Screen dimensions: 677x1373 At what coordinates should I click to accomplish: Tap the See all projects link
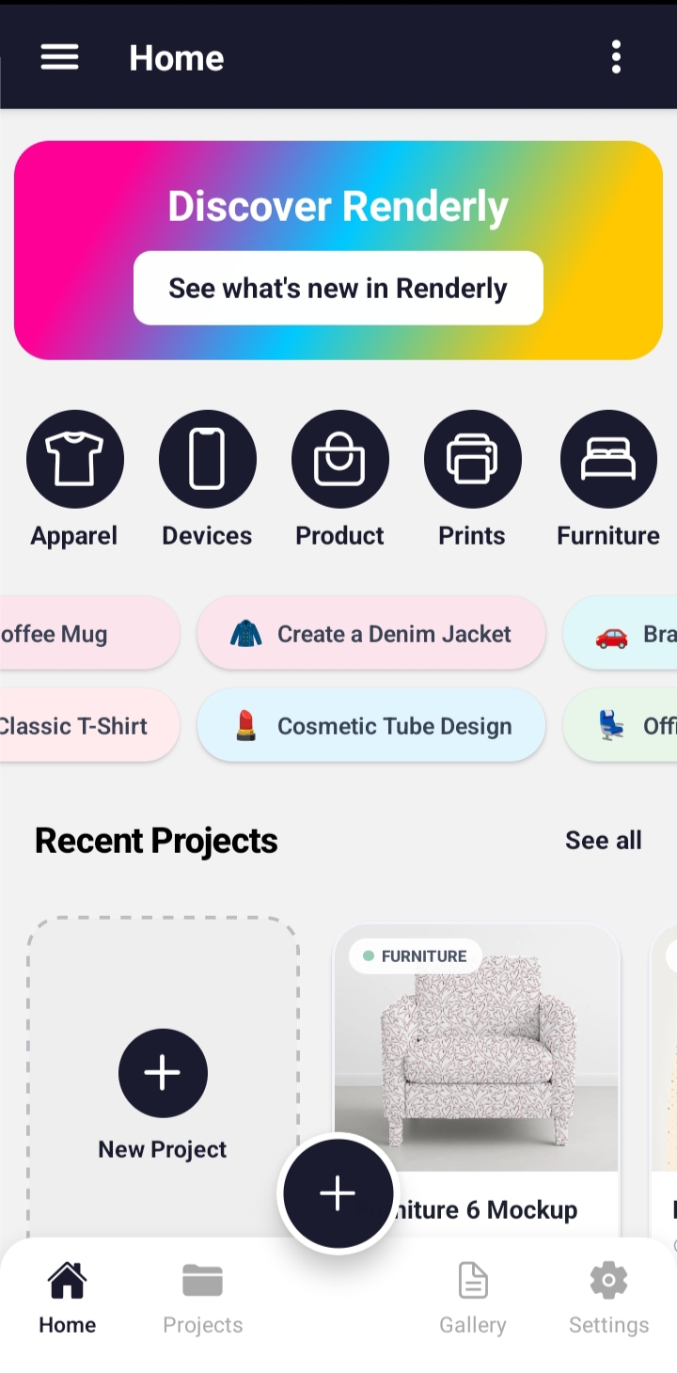[x=603, y=840]
